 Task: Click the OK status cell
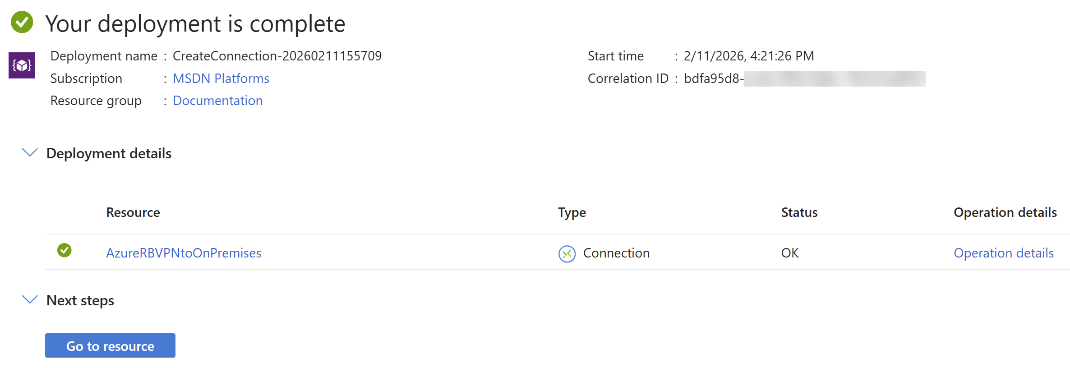pos(790,253)
